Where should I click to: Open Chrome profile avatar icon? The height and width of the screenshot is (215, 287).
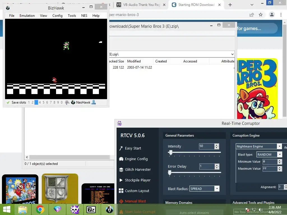[x=272, y=15]
